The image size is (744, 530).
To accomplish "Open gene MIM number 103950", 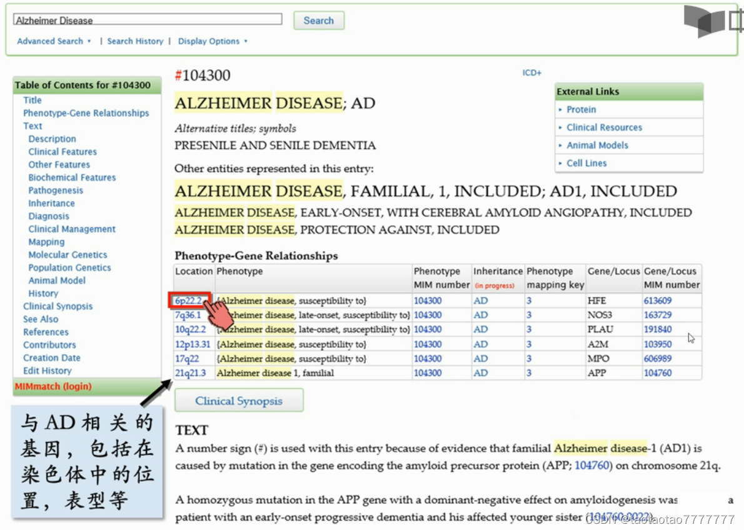I will [658, 345].
